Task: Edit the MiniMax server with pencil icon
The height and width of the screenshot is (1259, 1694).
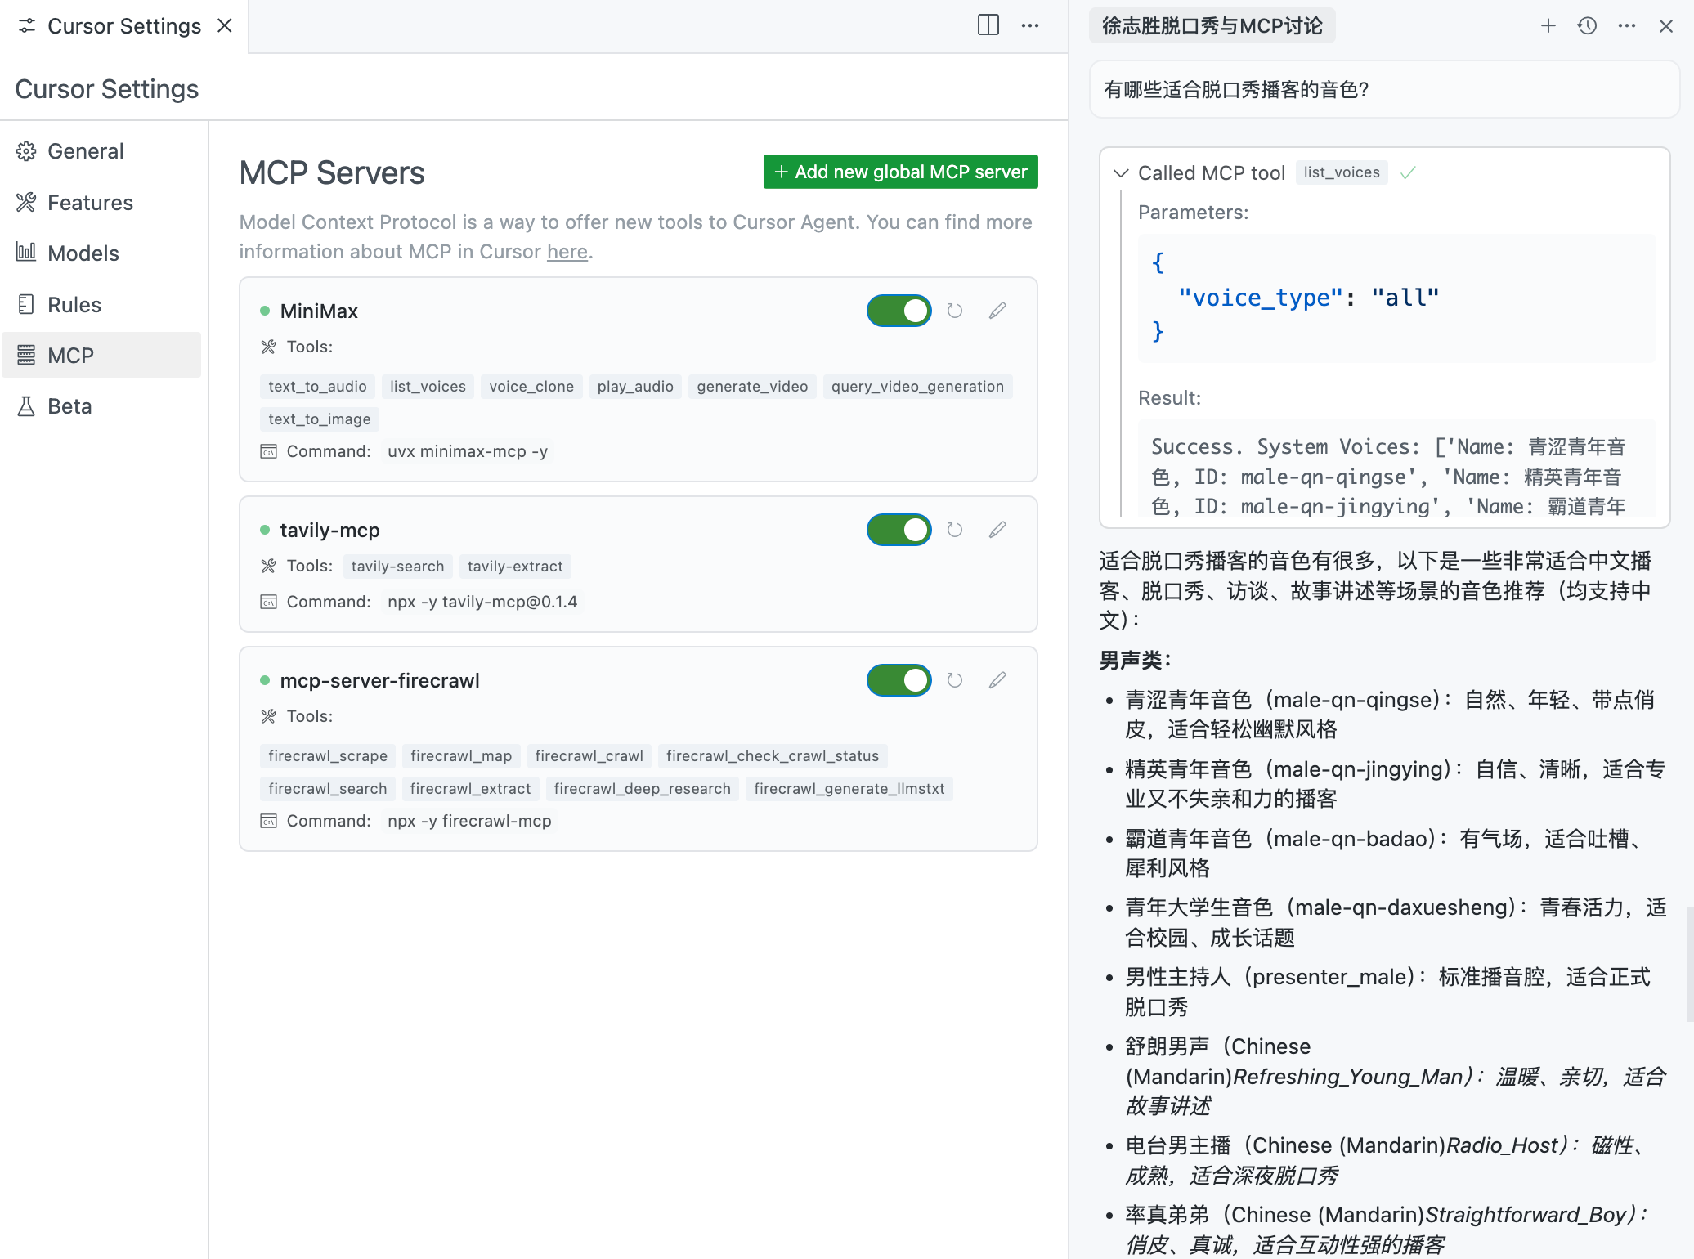Action: click(x=997, y=311)
